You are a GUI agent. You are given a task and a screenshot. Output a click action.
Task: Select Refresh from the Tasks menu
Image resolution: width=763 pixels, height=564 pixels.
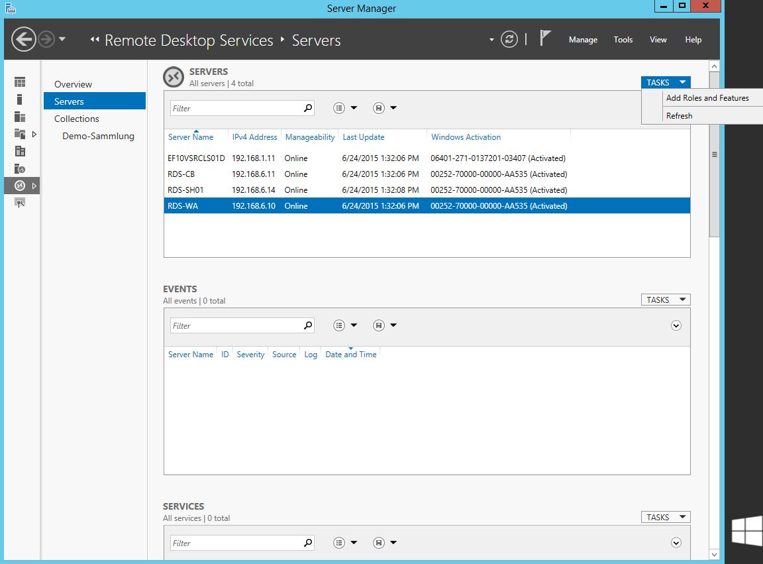(679, 115)
